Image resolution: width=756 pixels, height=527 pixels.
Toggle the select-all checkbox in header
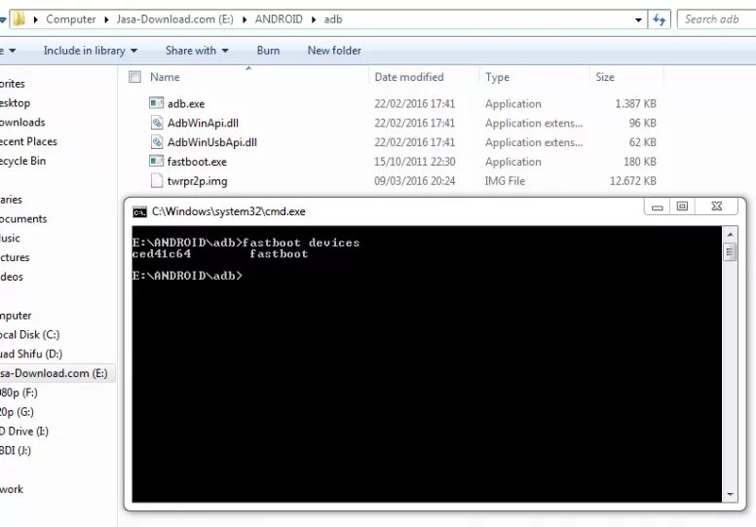pyautogui.click(x=135, y=77)
